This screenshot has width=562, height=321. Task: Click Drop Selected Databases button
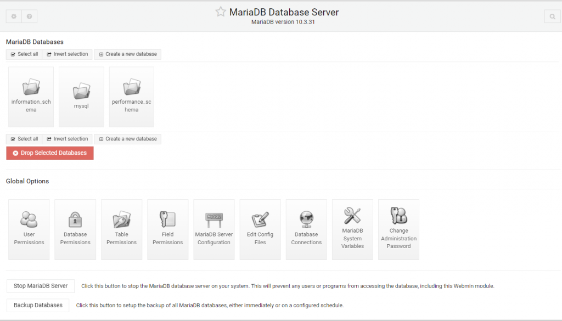50,153
